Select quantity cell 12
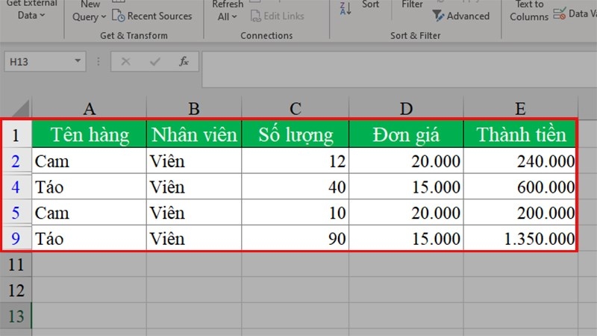The width and height of the screenshot is (597, 336). coord(295,161)
